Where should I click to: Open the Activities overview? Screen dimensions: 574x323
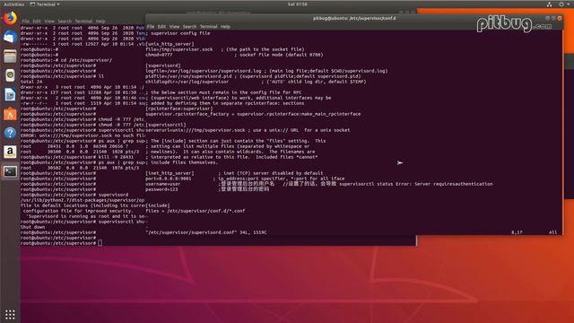click(14, 4)
